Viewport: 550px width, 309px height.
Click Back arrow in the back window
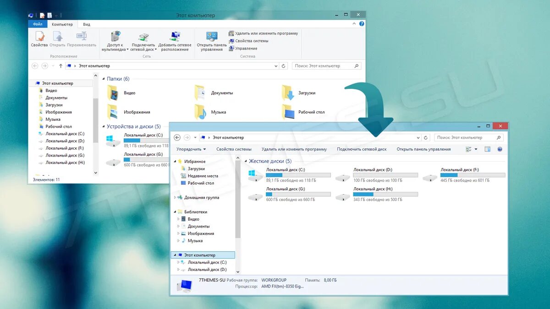tap(35, 66)
